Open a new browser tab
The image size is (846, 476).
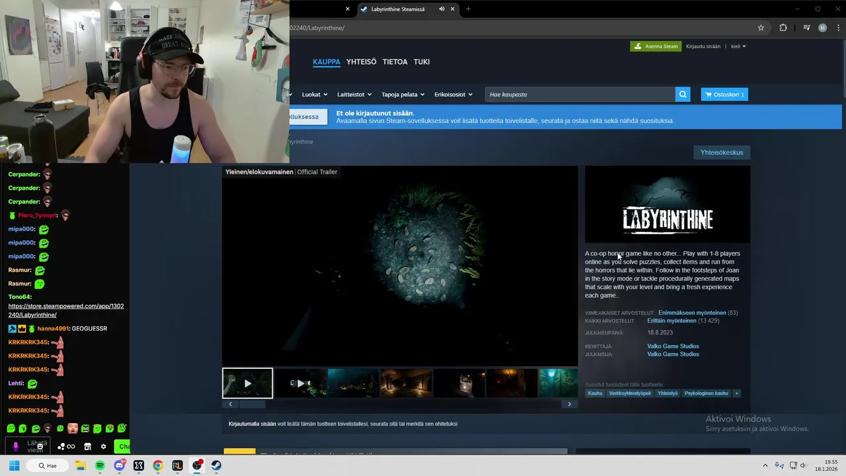tap(468, 9)
